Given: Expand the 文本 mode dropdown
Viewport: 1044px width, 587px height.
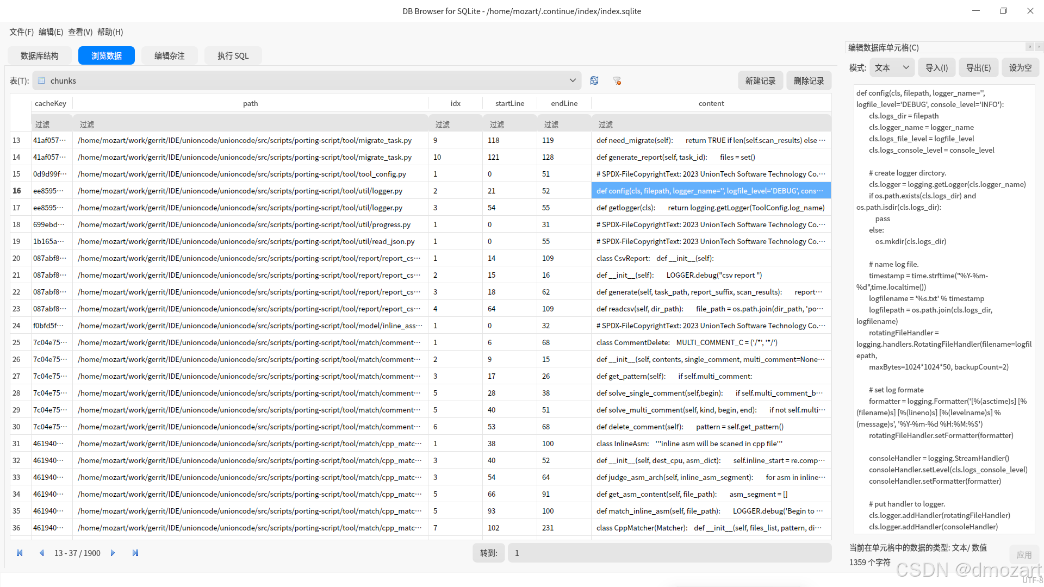Looking at the screenshot, I should (x=892, y=68).
